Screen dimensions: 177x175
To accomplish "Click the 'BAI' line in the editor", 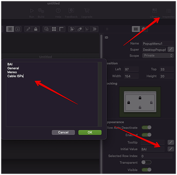I will tap(10, 64).
